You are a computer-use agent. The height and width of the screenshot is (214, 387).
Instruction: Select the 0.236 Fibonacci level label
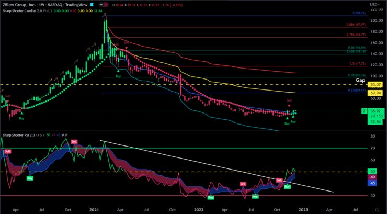tap(357, 91)
